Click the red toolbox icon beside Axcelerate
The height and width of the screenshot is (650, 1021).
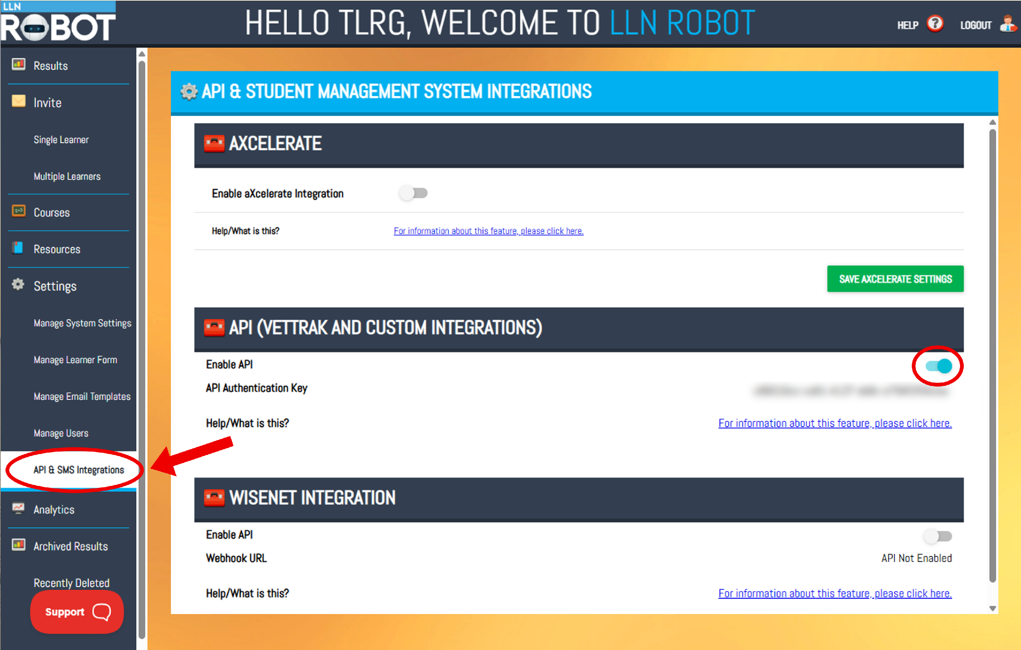tap(214, 144)
